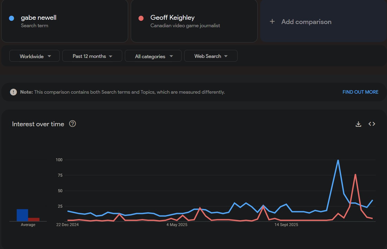Viewport: 387px width, 249px height.
Task: Click Add comparison
Action: pos(324,21)
